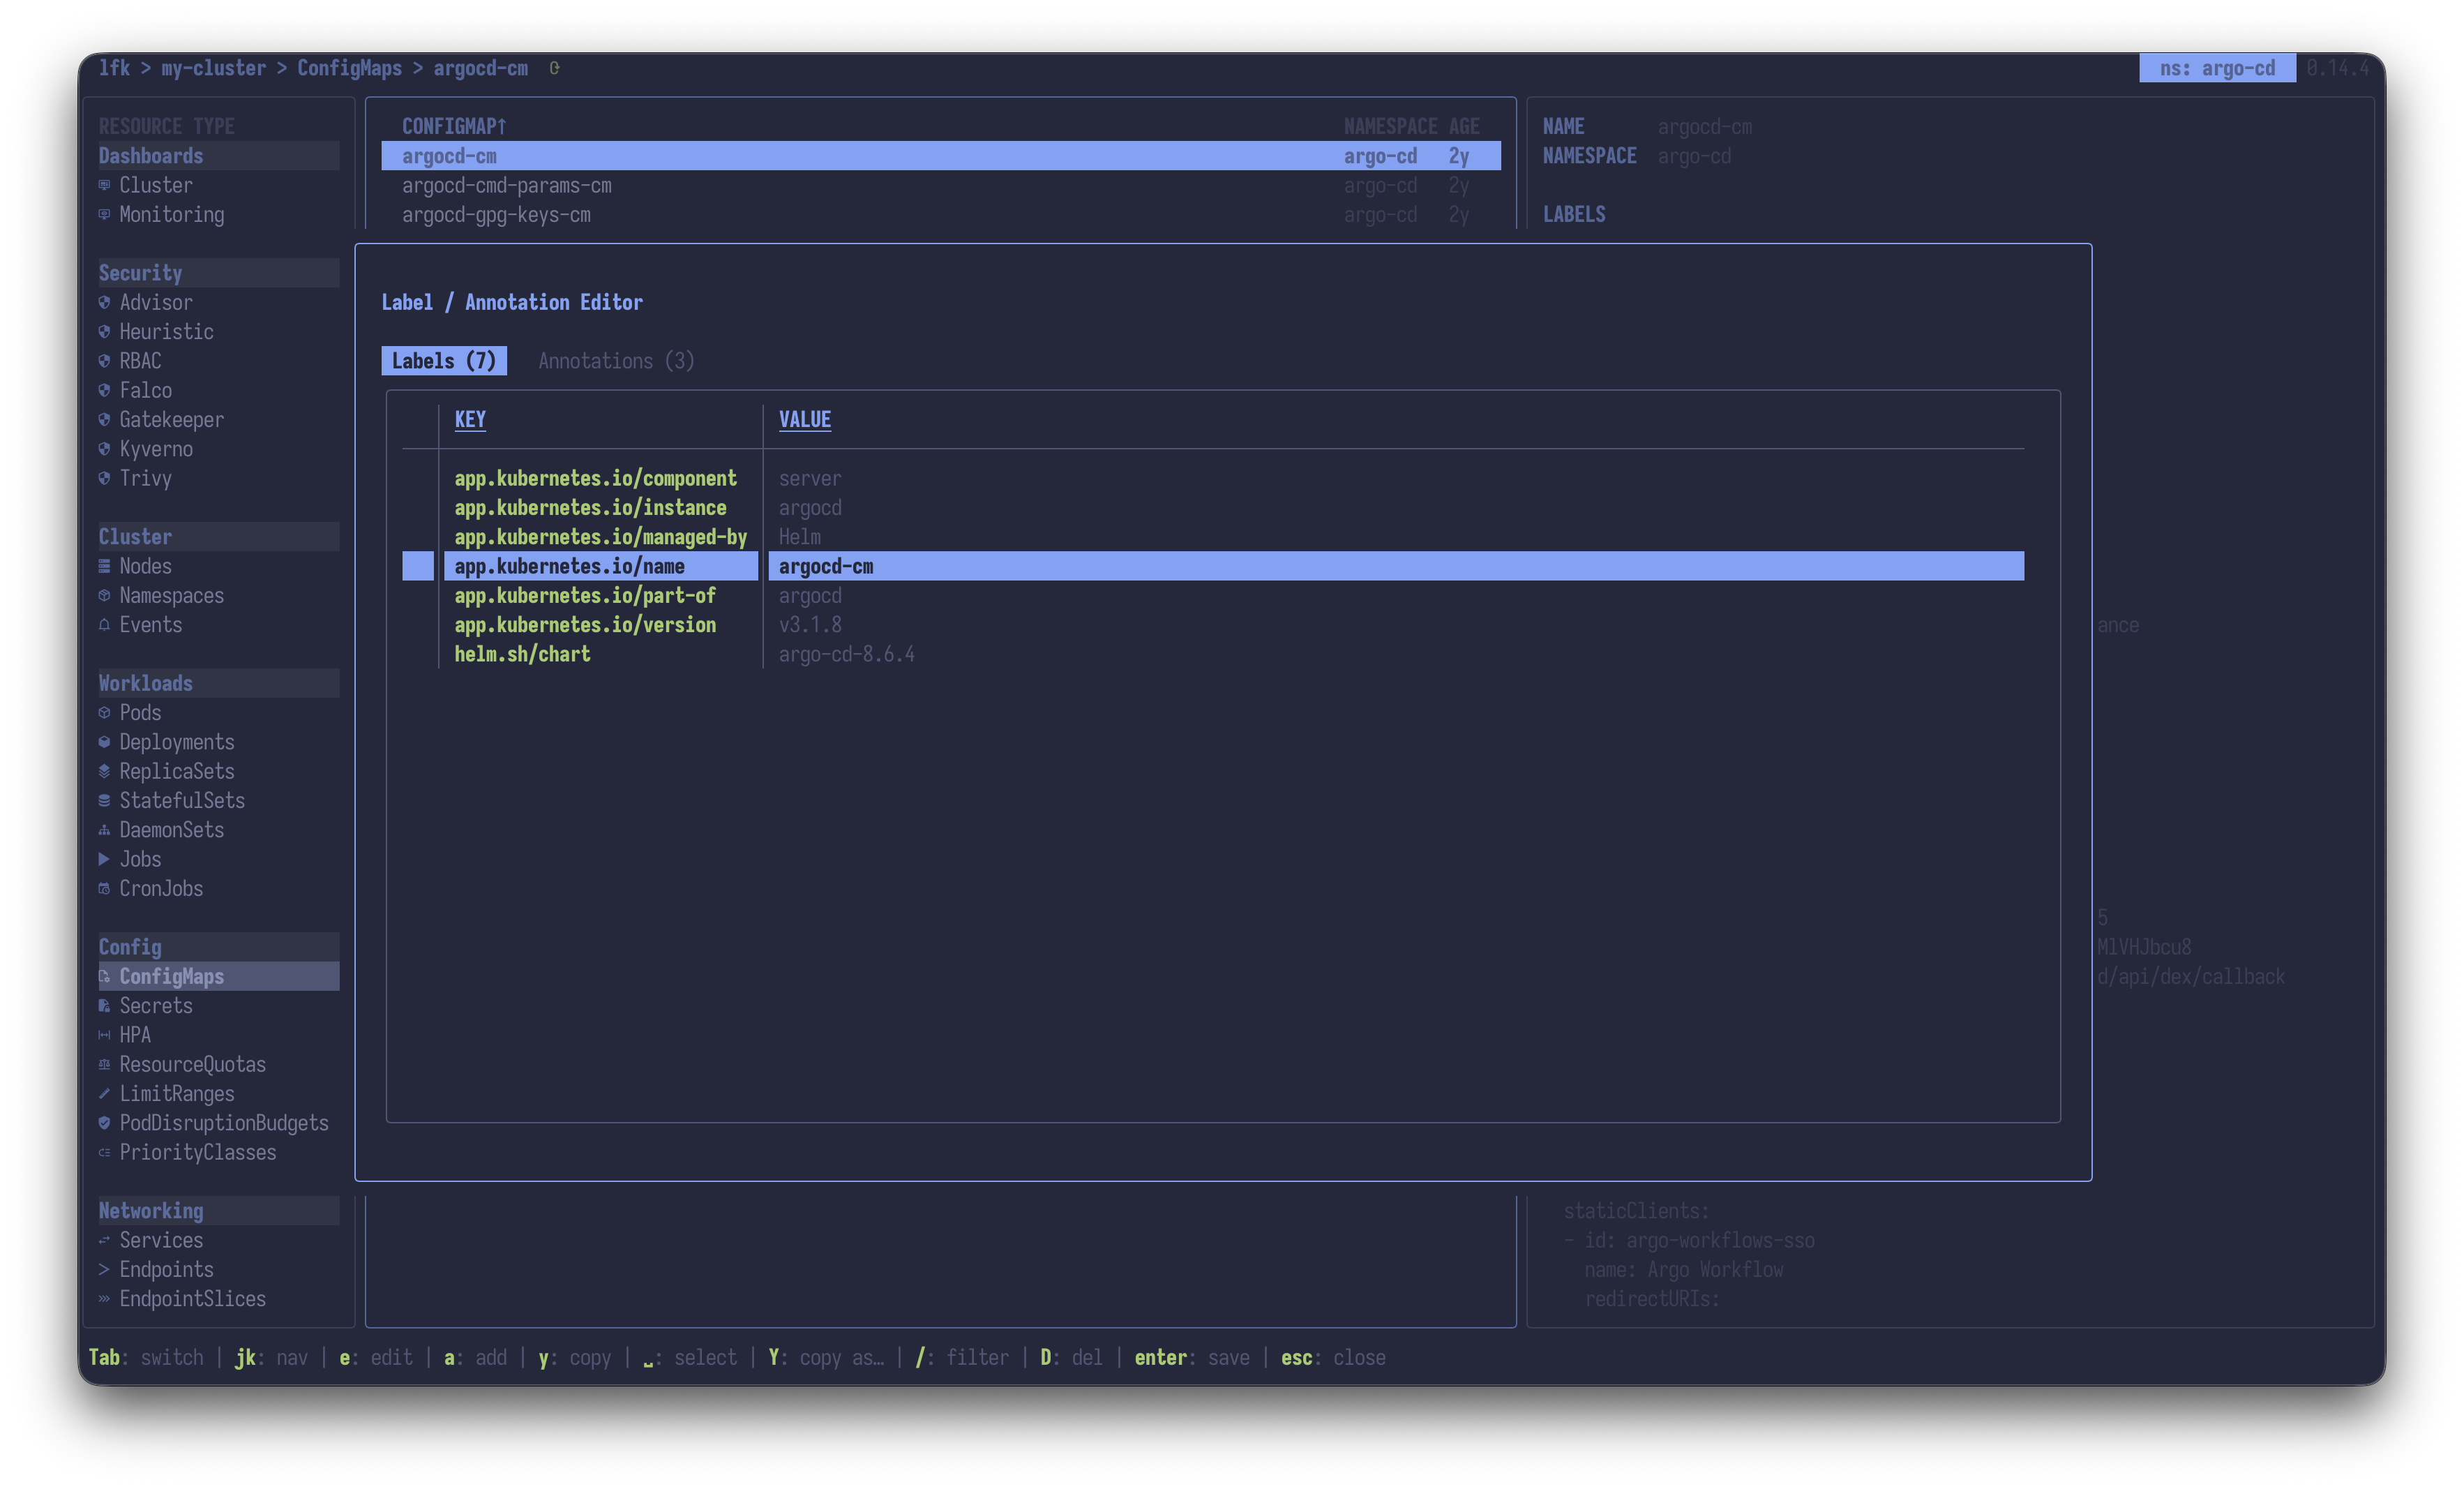
Task: Click the CronJobs icon
Action: [104, 888]
